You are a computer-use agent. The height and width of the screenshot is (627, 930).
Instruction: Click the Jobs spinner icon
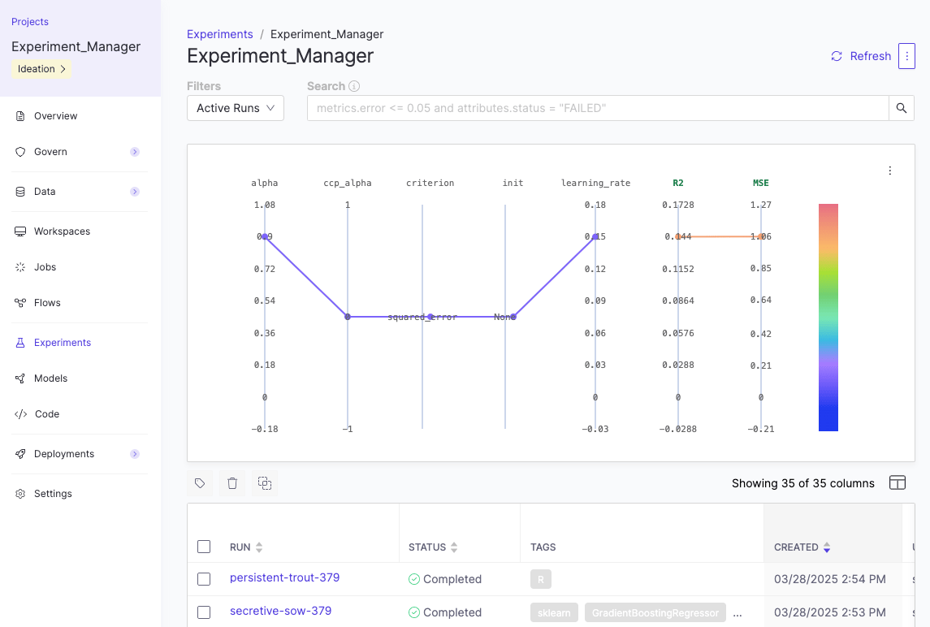pyautogui.click(x=20, y=267)
